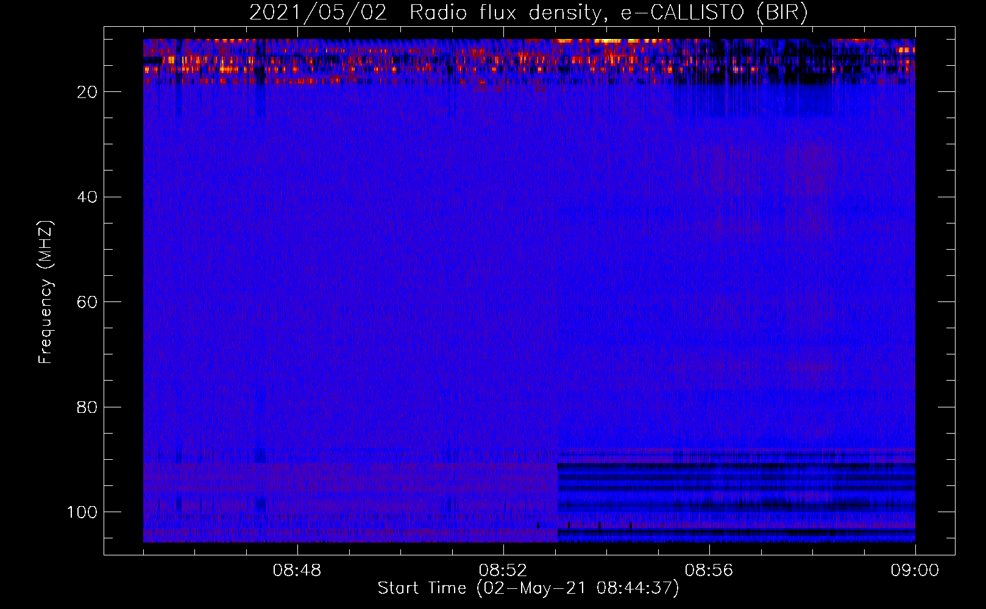Click the 'Frequency (MHZ)' axis label
Viewport: 986px width, 609px height.
pos(46,292)
